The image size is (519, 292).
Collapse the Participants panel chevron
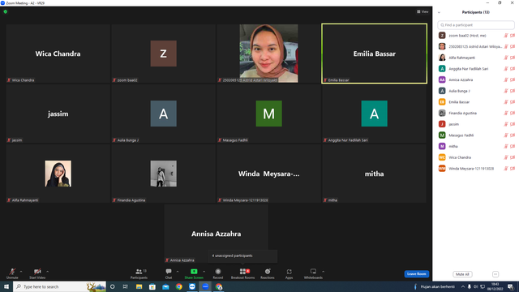[x=439, y=12]
